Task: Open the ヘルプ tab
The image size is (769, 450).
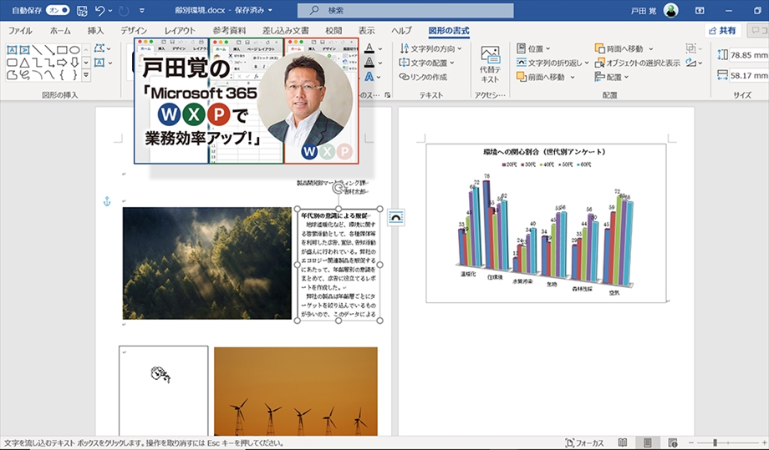Action: (401, 30)
